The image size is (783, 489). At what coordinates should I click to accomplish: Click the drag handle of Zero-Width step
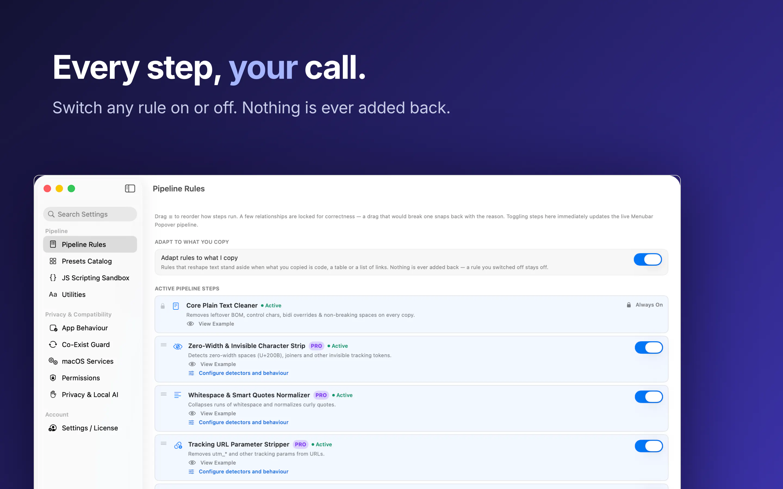164,345
